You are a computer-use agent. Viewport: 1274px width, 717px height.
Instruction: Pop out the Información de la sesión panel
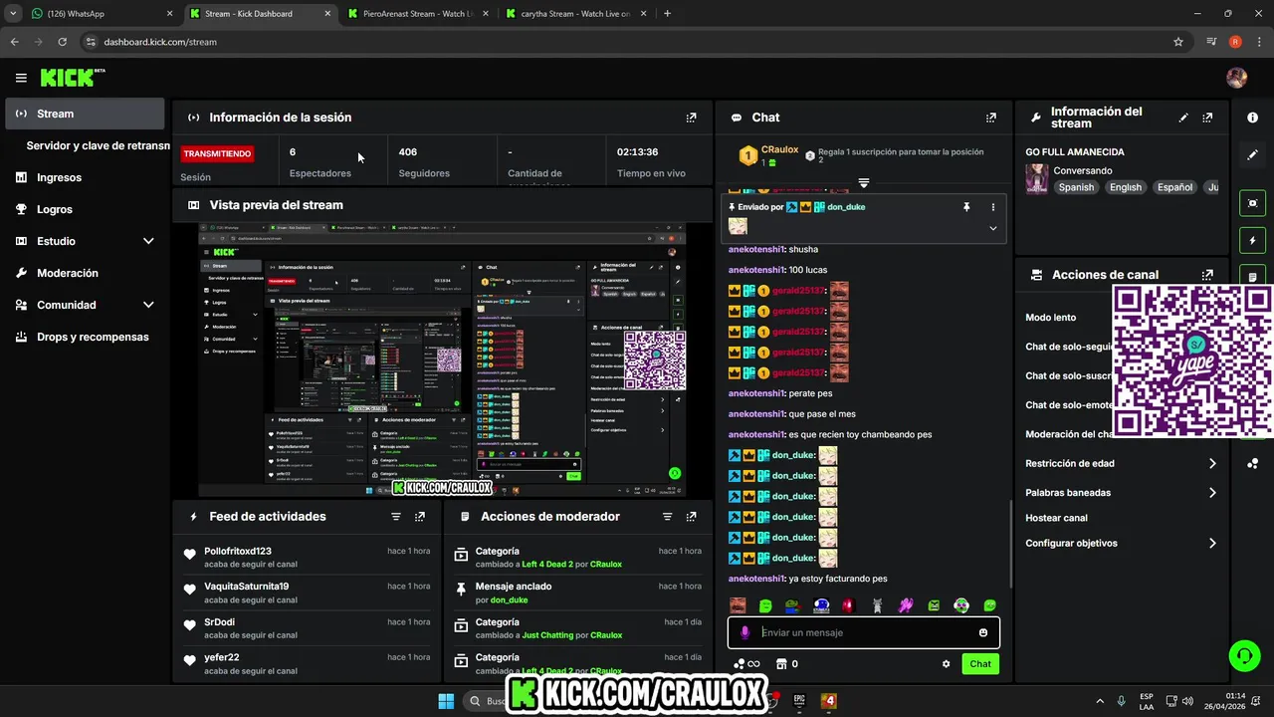(692, 118)
